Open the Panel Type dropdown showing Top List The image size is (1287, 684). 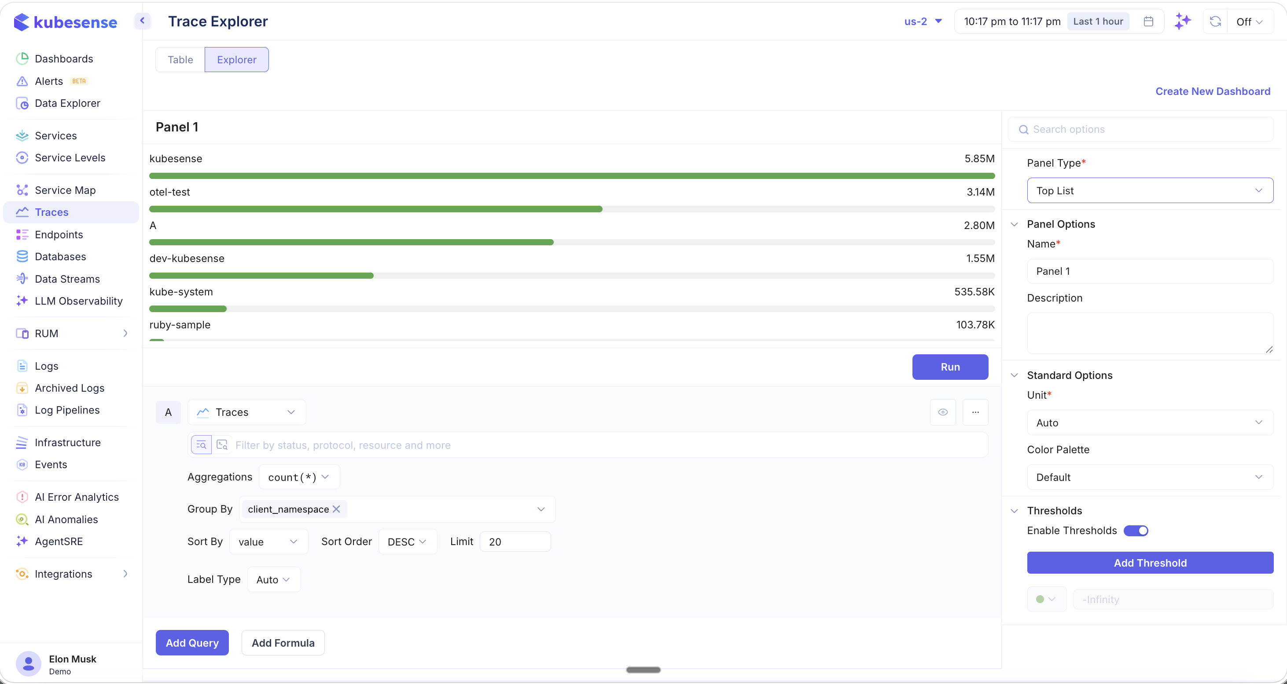(x=1150, y=190)
